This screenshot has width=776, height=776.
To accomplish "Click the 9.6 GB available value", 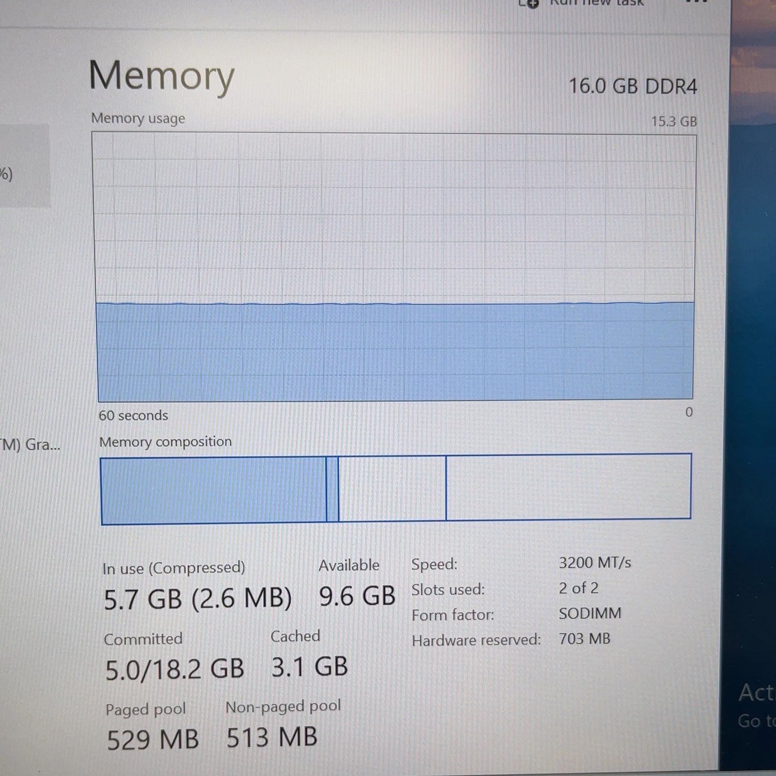I will pyautogui.click(x=357, y=596).
